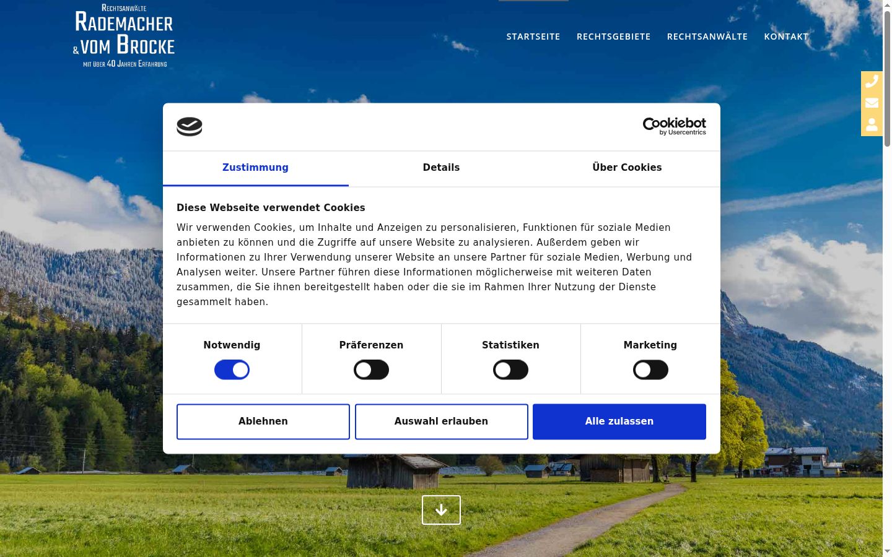
Task: Click the person contact icon in the side bar
Action: (872, 124)
